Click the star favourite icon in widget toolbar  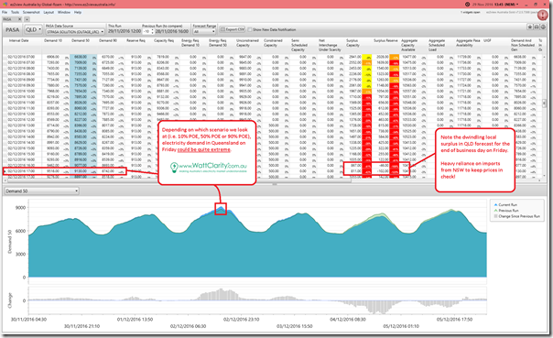tap(530, 27)
